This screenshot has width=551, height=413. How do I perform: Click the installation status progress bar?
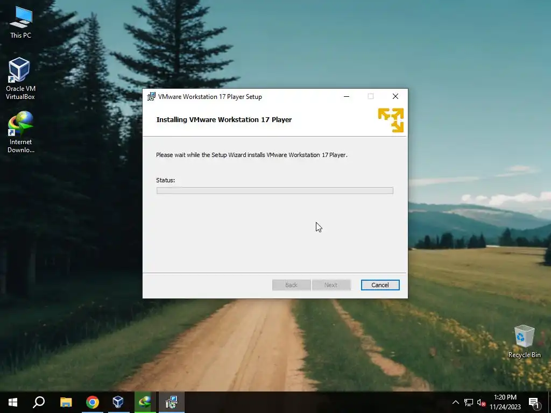[x=275, y=190]
